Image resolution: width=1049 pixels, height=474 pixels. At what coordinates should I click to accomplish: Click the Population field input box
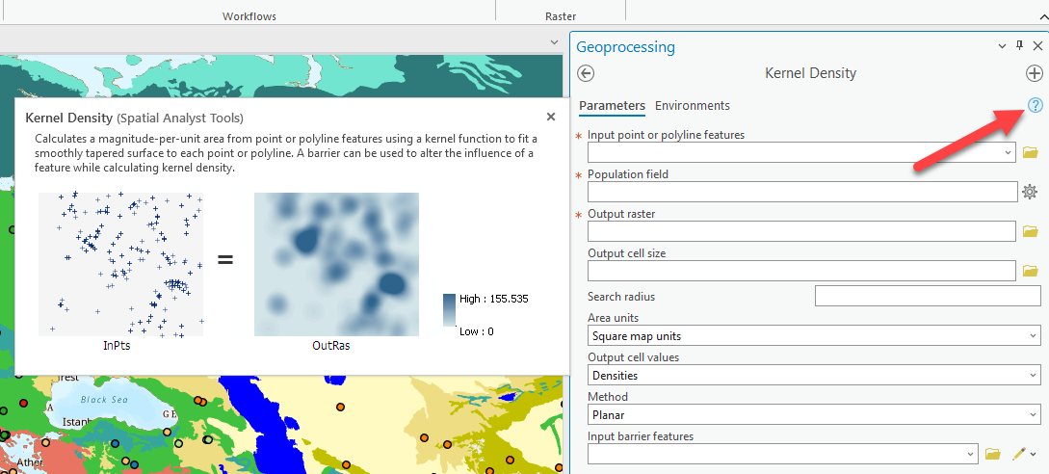801,192
